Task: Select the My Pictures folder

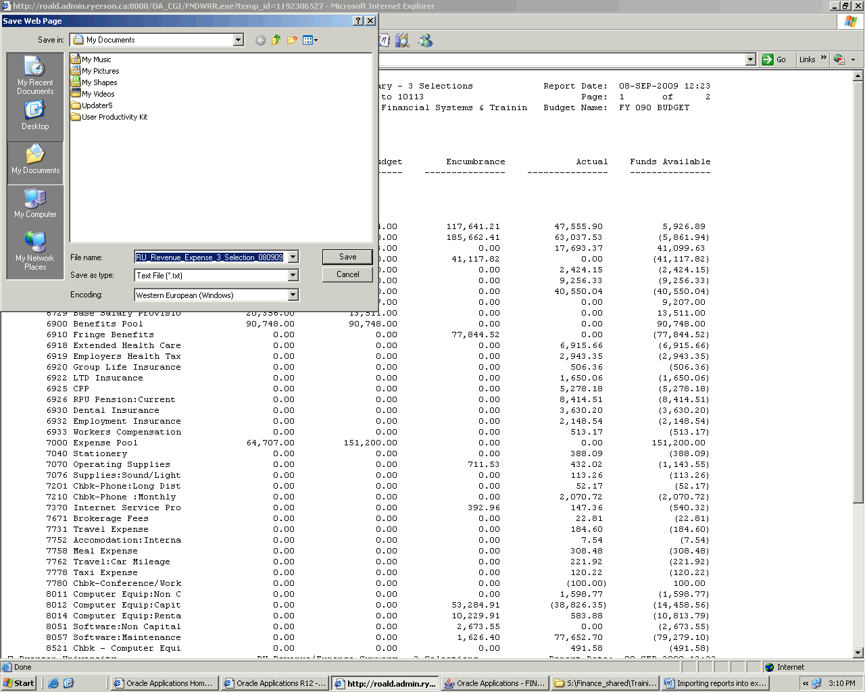Action: click(100, 71)
